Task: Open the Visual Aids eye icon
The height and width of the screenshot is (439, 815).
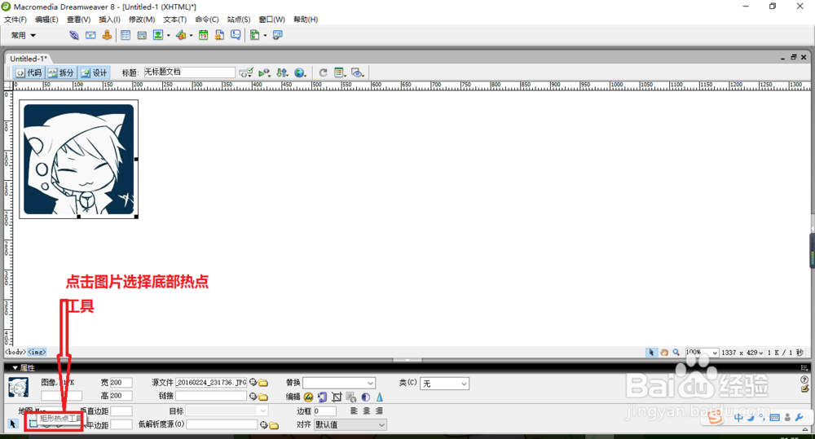Action: pos(357,72)
